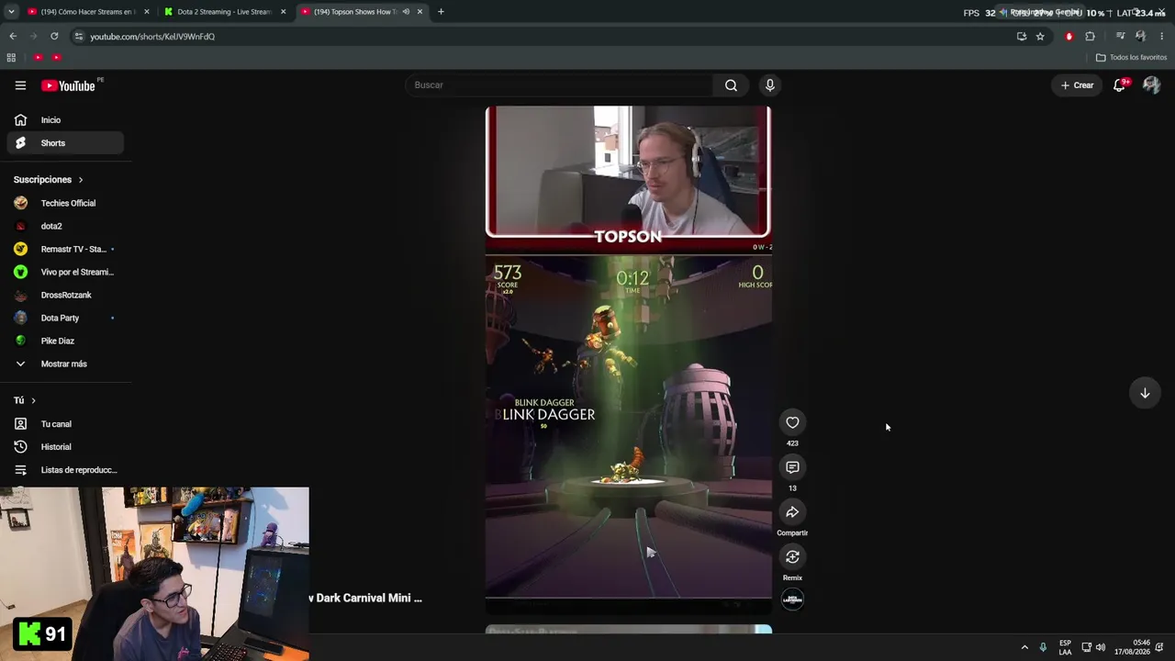1175x661 pixels.
Task: Open the taskbar volume control
Action: point(1101,647)
